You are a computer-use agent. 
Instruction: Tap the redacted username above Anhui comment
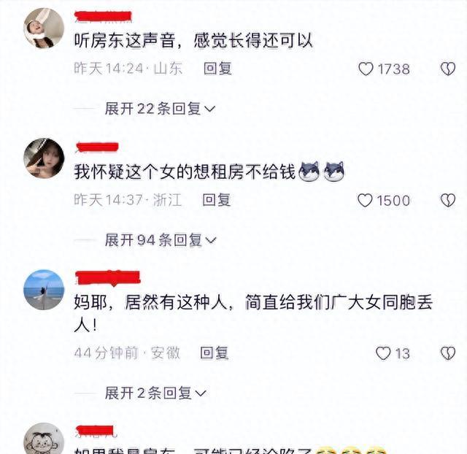click(108, 277)
